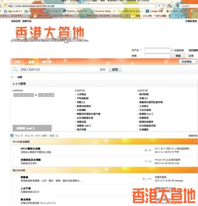Screen dimensions: 198x206
Task: Click the home breadcrumb icon
Action: [12, 77]
